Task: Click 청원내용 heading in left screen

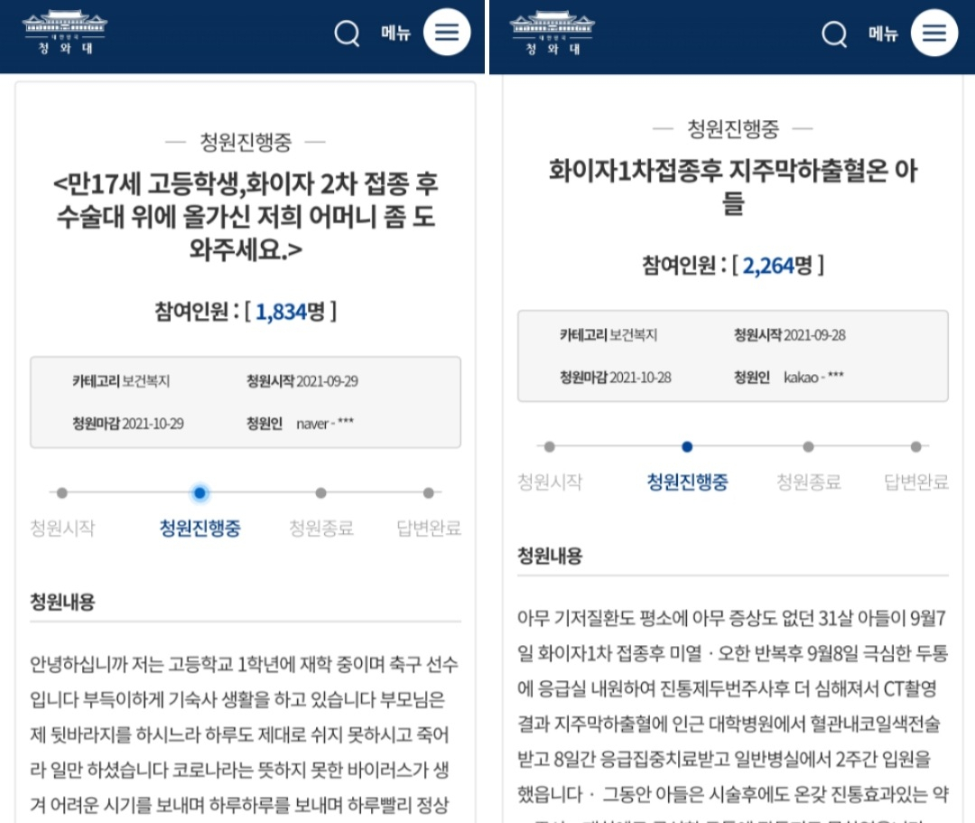Action: pos(62,602)
